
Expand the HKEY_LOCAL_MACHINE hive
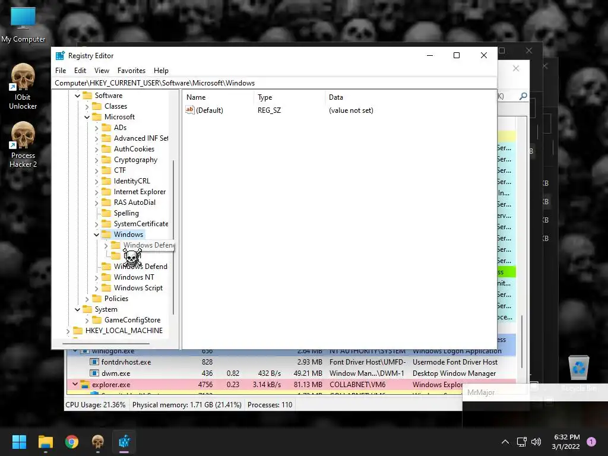click(x=68, y=331)
